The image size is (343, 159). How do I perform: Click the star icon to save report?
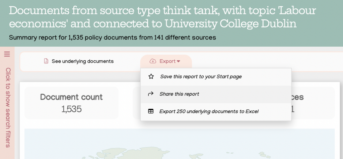pyautogui.click(x=151, y=76)
